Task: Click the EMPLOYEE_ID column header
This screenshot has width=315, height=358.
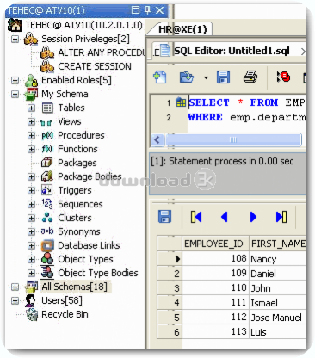Action: coord(213,244)
